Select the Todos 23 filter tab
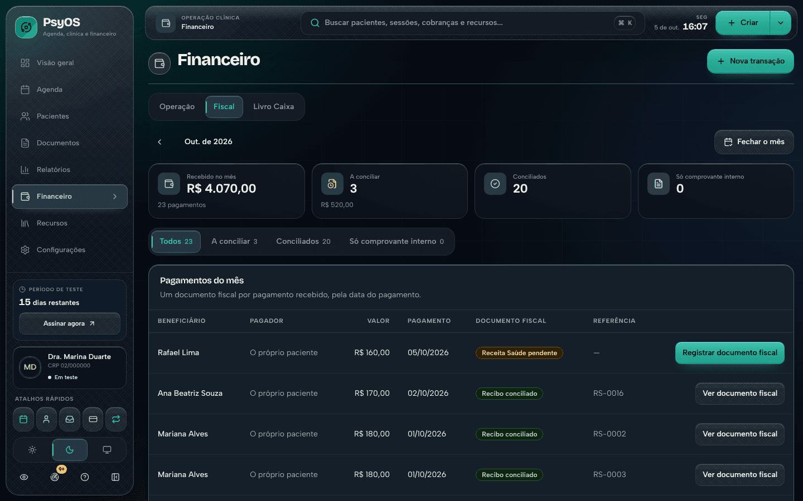Screen dimensions: 803x501 176,242
